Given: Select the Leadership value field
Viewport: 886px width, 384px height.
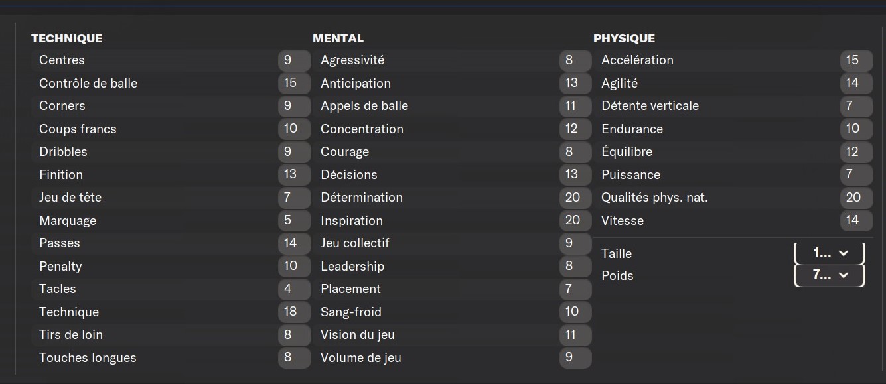Looking at the screenshot, I should tap(575, 266).
